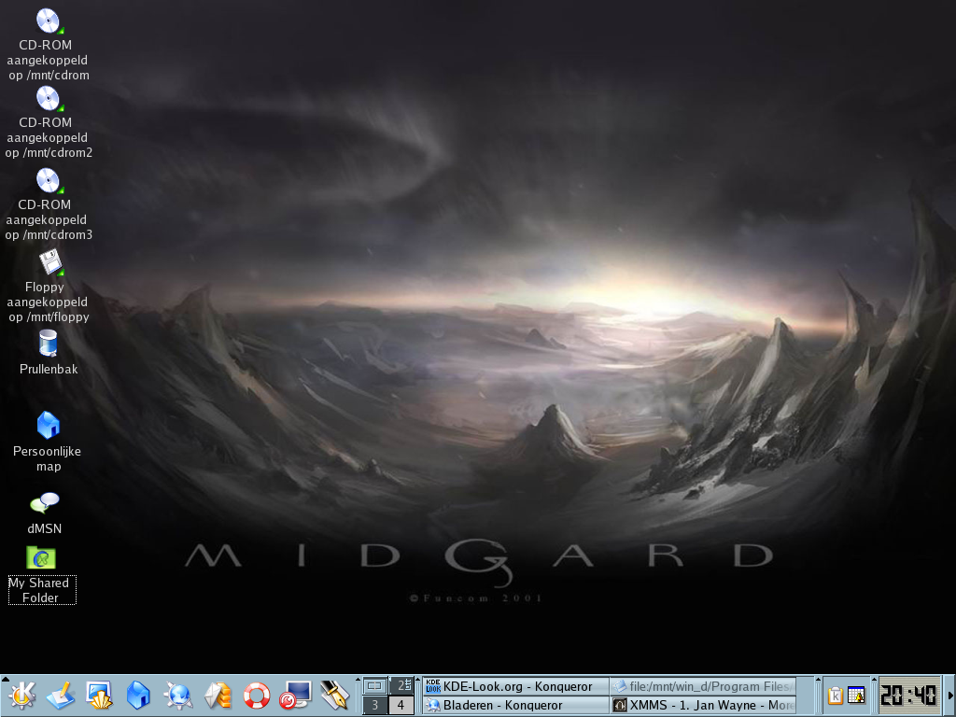Select 'op /mnt/floppy' label text
The height and width of the screenshot is (717, 956).
49,317
